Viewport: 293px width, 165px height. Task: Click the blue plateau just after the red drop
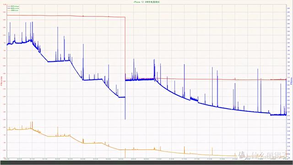tap(140, 80)
